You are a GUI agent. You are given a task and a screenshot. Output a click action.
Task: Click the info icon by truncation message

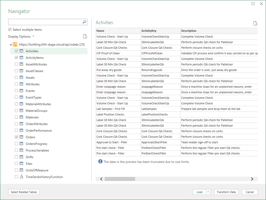pos(100,161)
